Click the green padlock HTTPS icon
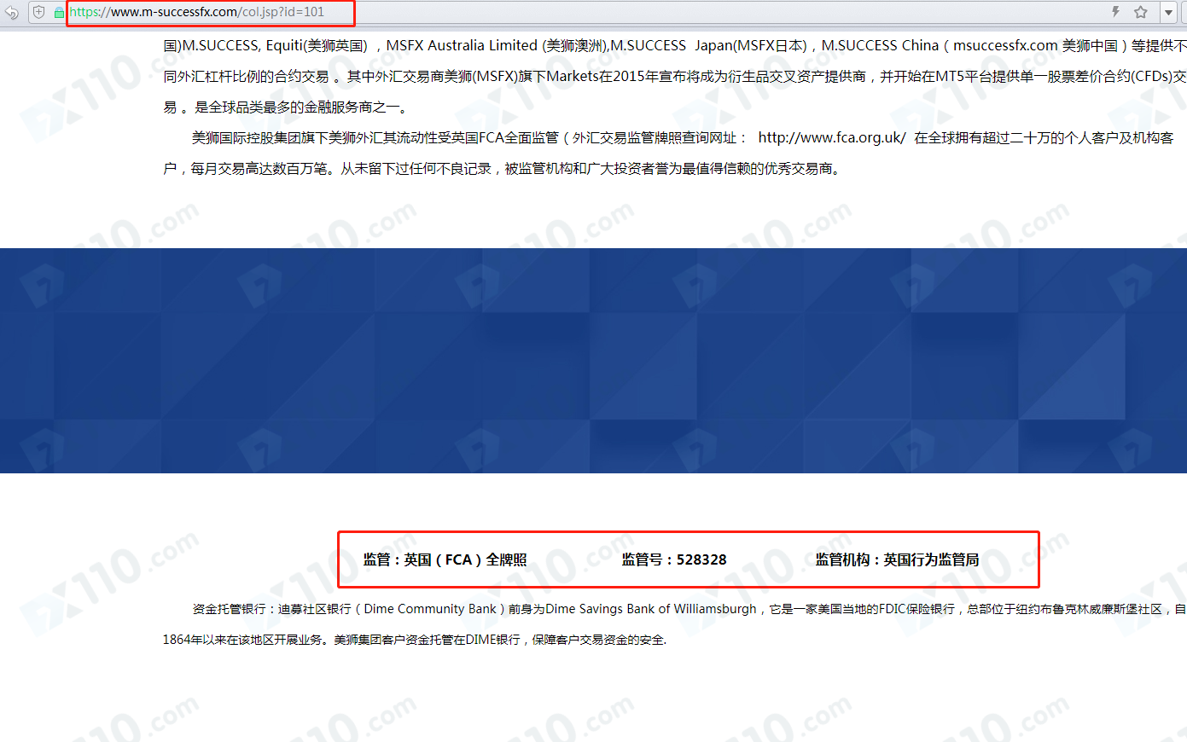This screenshot has height=742, width=1187. click(59, 13)
